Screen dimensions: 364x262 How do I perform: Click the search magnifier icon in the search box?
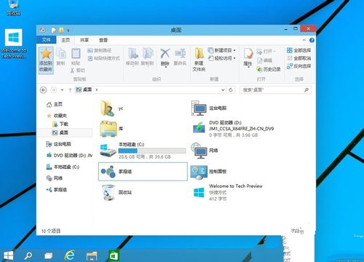click(306, 90)
